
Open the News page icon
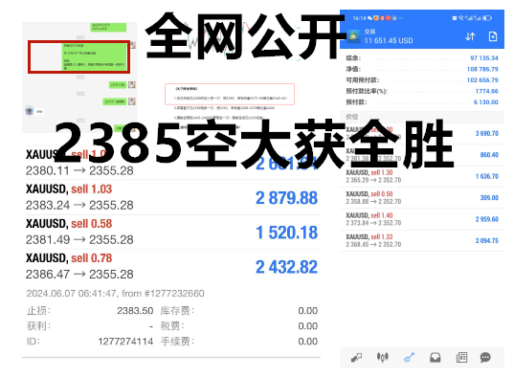click(x=461, y=357)
